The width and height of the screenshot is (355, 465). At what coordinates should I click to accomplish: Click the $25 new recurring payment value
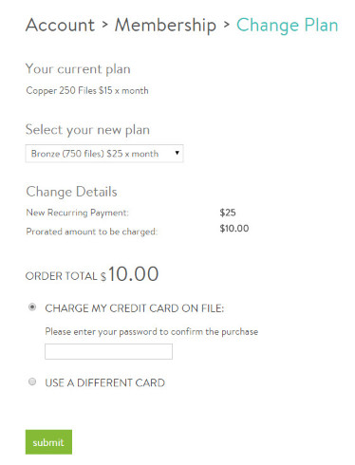click(x=228, y=213)
